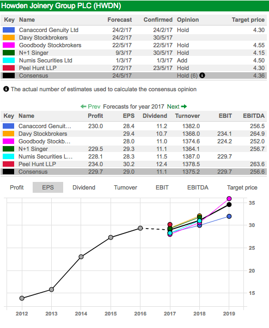Click the Howden Joinery Group PLC (HWDN) title
Viewport: 269px width, 328px height.
point(61,5)
